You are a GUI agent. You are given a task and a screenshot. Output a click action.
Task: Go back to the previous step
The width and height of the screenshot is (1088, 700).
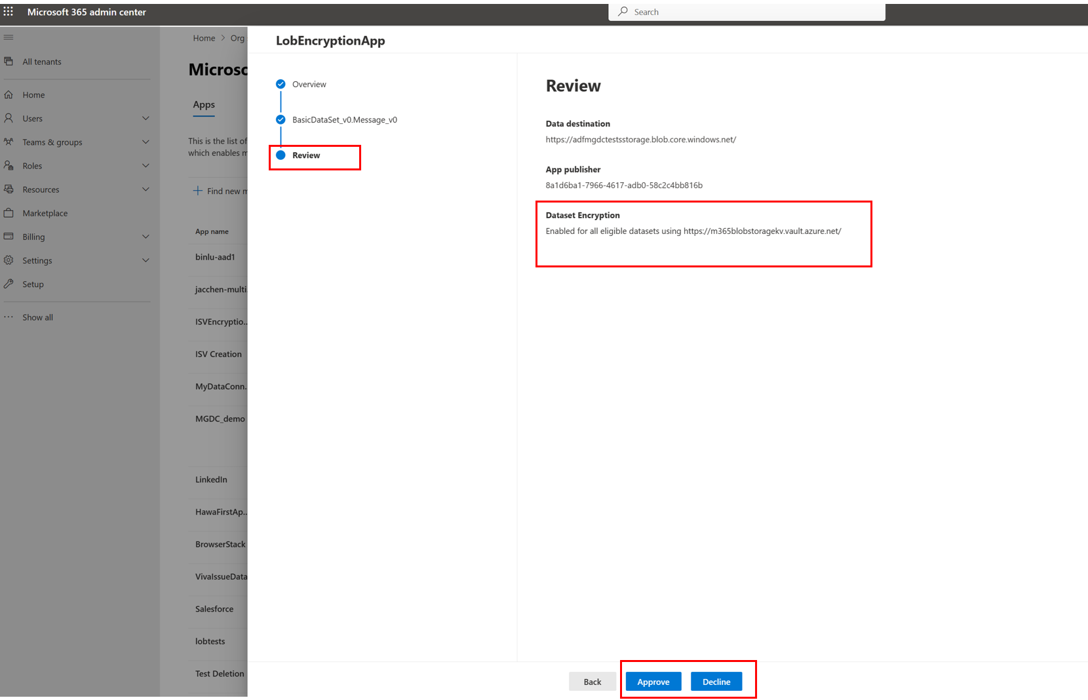592,681
